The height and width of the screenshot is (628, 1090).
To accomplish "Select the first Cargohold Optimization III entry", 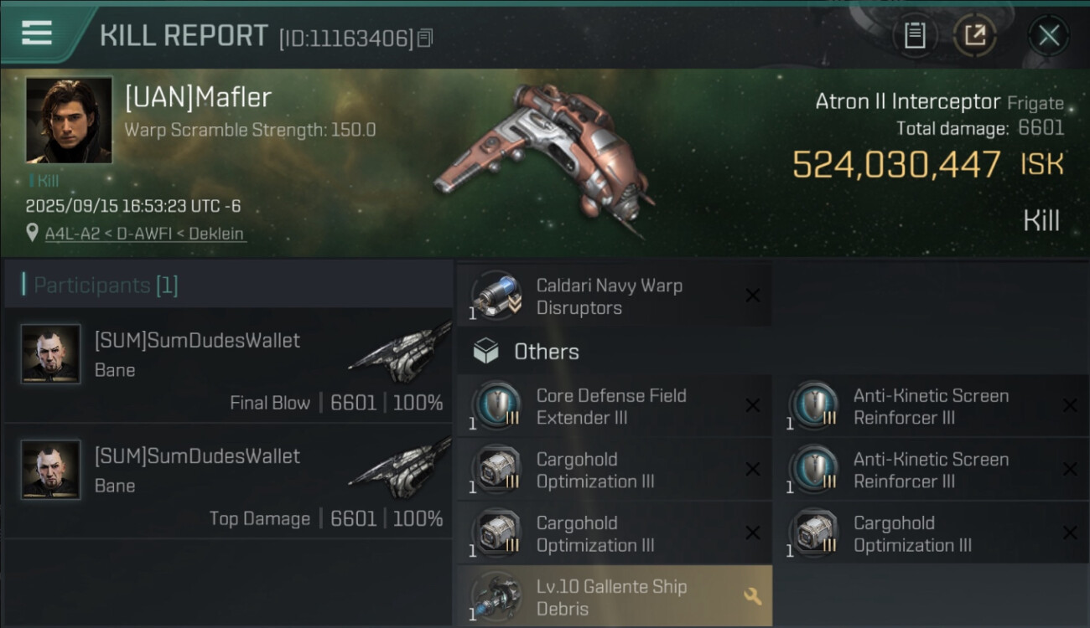I will [614, 471].
